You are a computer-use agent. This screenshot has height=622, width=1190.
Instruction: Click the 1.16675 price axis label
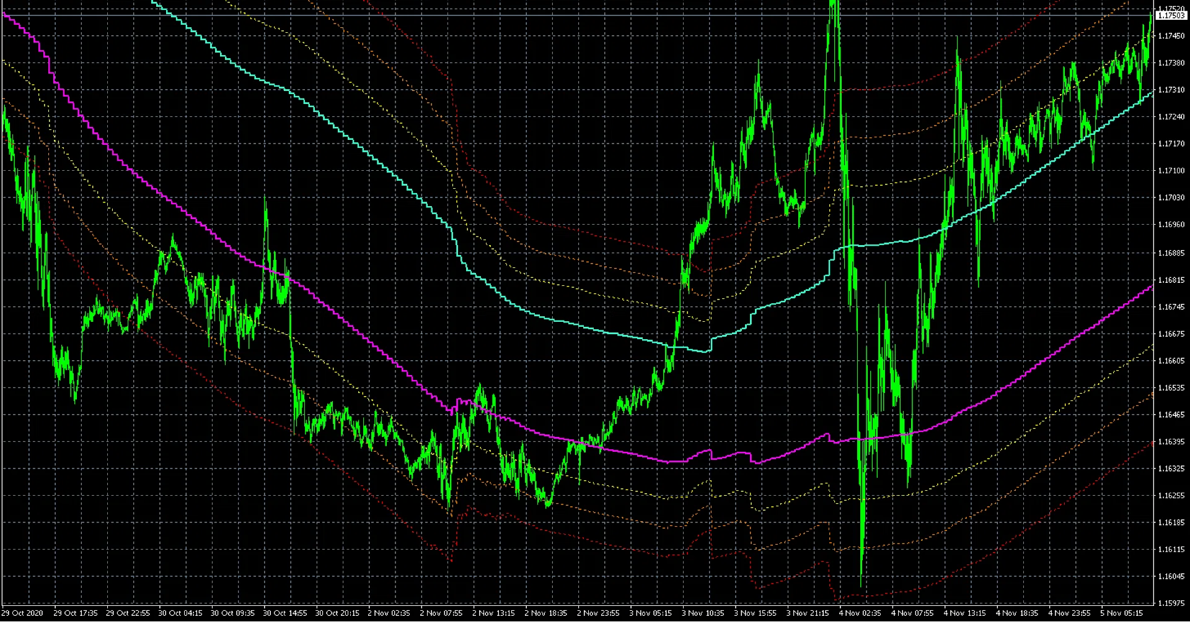coord(1171,334)
